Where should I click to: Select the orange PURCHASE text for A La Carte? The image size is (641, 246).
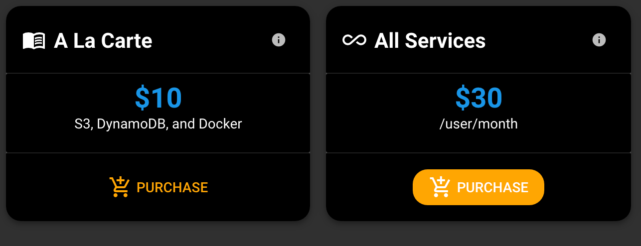172,187
